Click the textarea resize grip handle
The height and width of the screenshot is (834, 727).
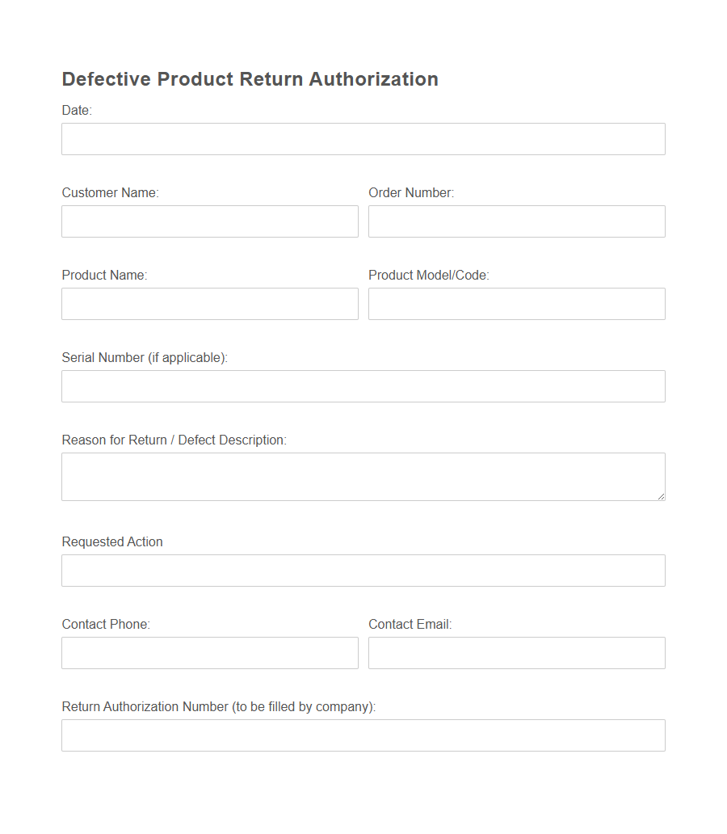click(x=661, y=497)
